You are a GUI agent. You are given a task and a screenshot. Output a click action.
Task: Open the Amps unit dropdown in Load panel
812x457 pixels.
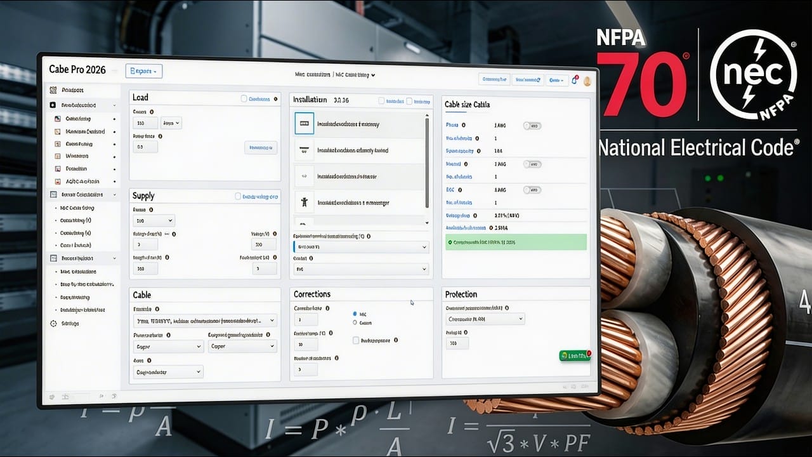(171, 123)
